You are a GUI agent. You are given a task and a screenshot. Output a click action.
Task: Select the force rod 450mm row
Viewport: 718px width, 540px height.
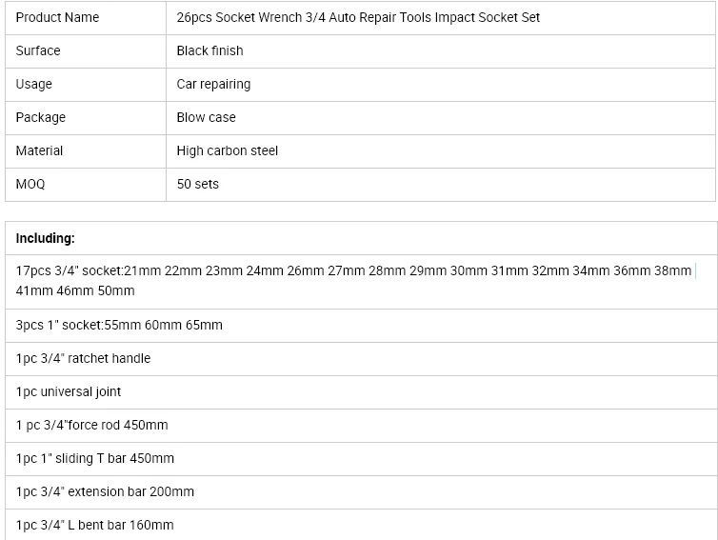pyautogui.click(x=361, y=426)
